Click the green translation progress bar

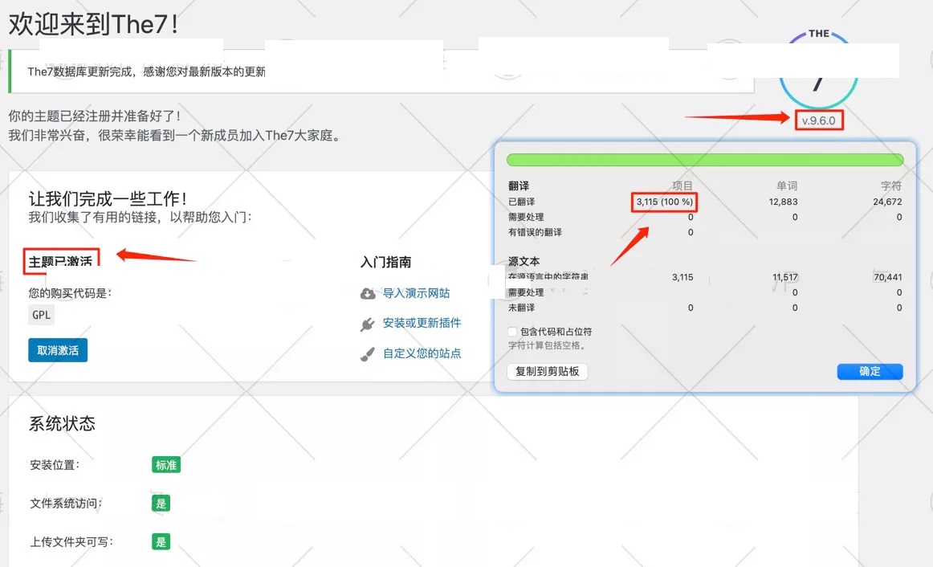(x=705, y=160)
